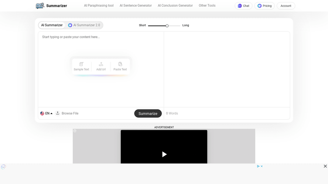Open the Other Tools menu
The image size is (328, 184).
207,5
